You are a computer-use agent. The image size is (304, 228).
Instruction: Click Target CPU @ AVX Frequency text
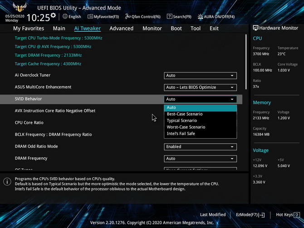click(53, 47)
